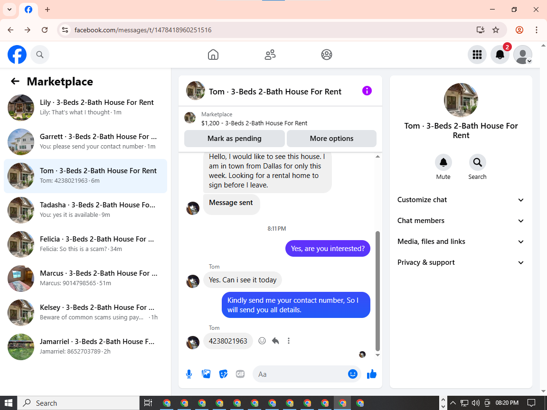Open Task View icon on taskbar
Viewport: 547px width, 410px height.
coord(148,403)
